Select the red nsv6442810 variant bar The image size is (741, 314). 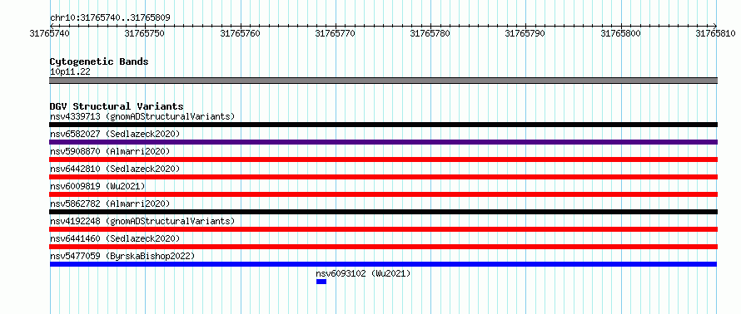coord(383,177)
